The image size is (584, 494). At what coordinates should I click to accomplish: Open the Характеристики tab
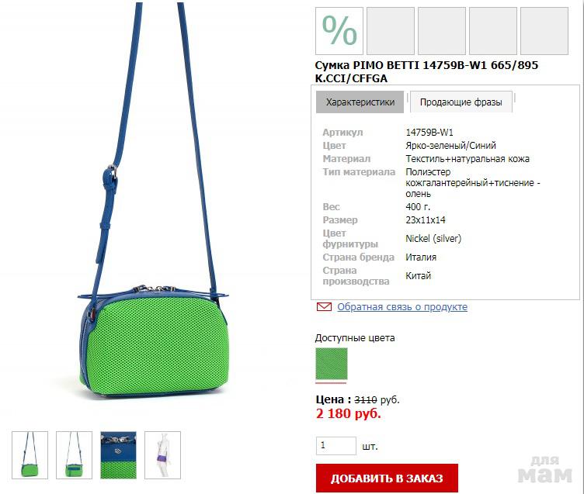[x=360, y=102]
